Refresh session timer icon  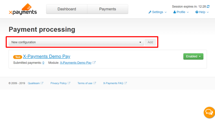[x=208, y=6]
